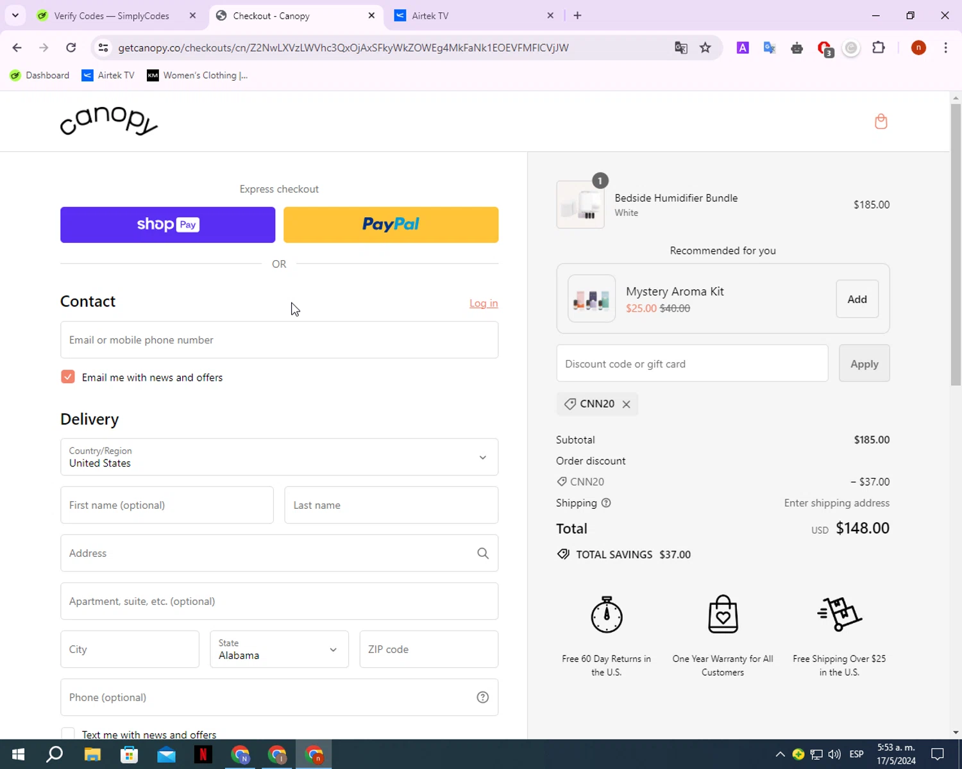Image resolution: width=962 pixels, height=769 pixels.
Task: Open File Explorer from taskbar
Action: (x=92, y=754)
